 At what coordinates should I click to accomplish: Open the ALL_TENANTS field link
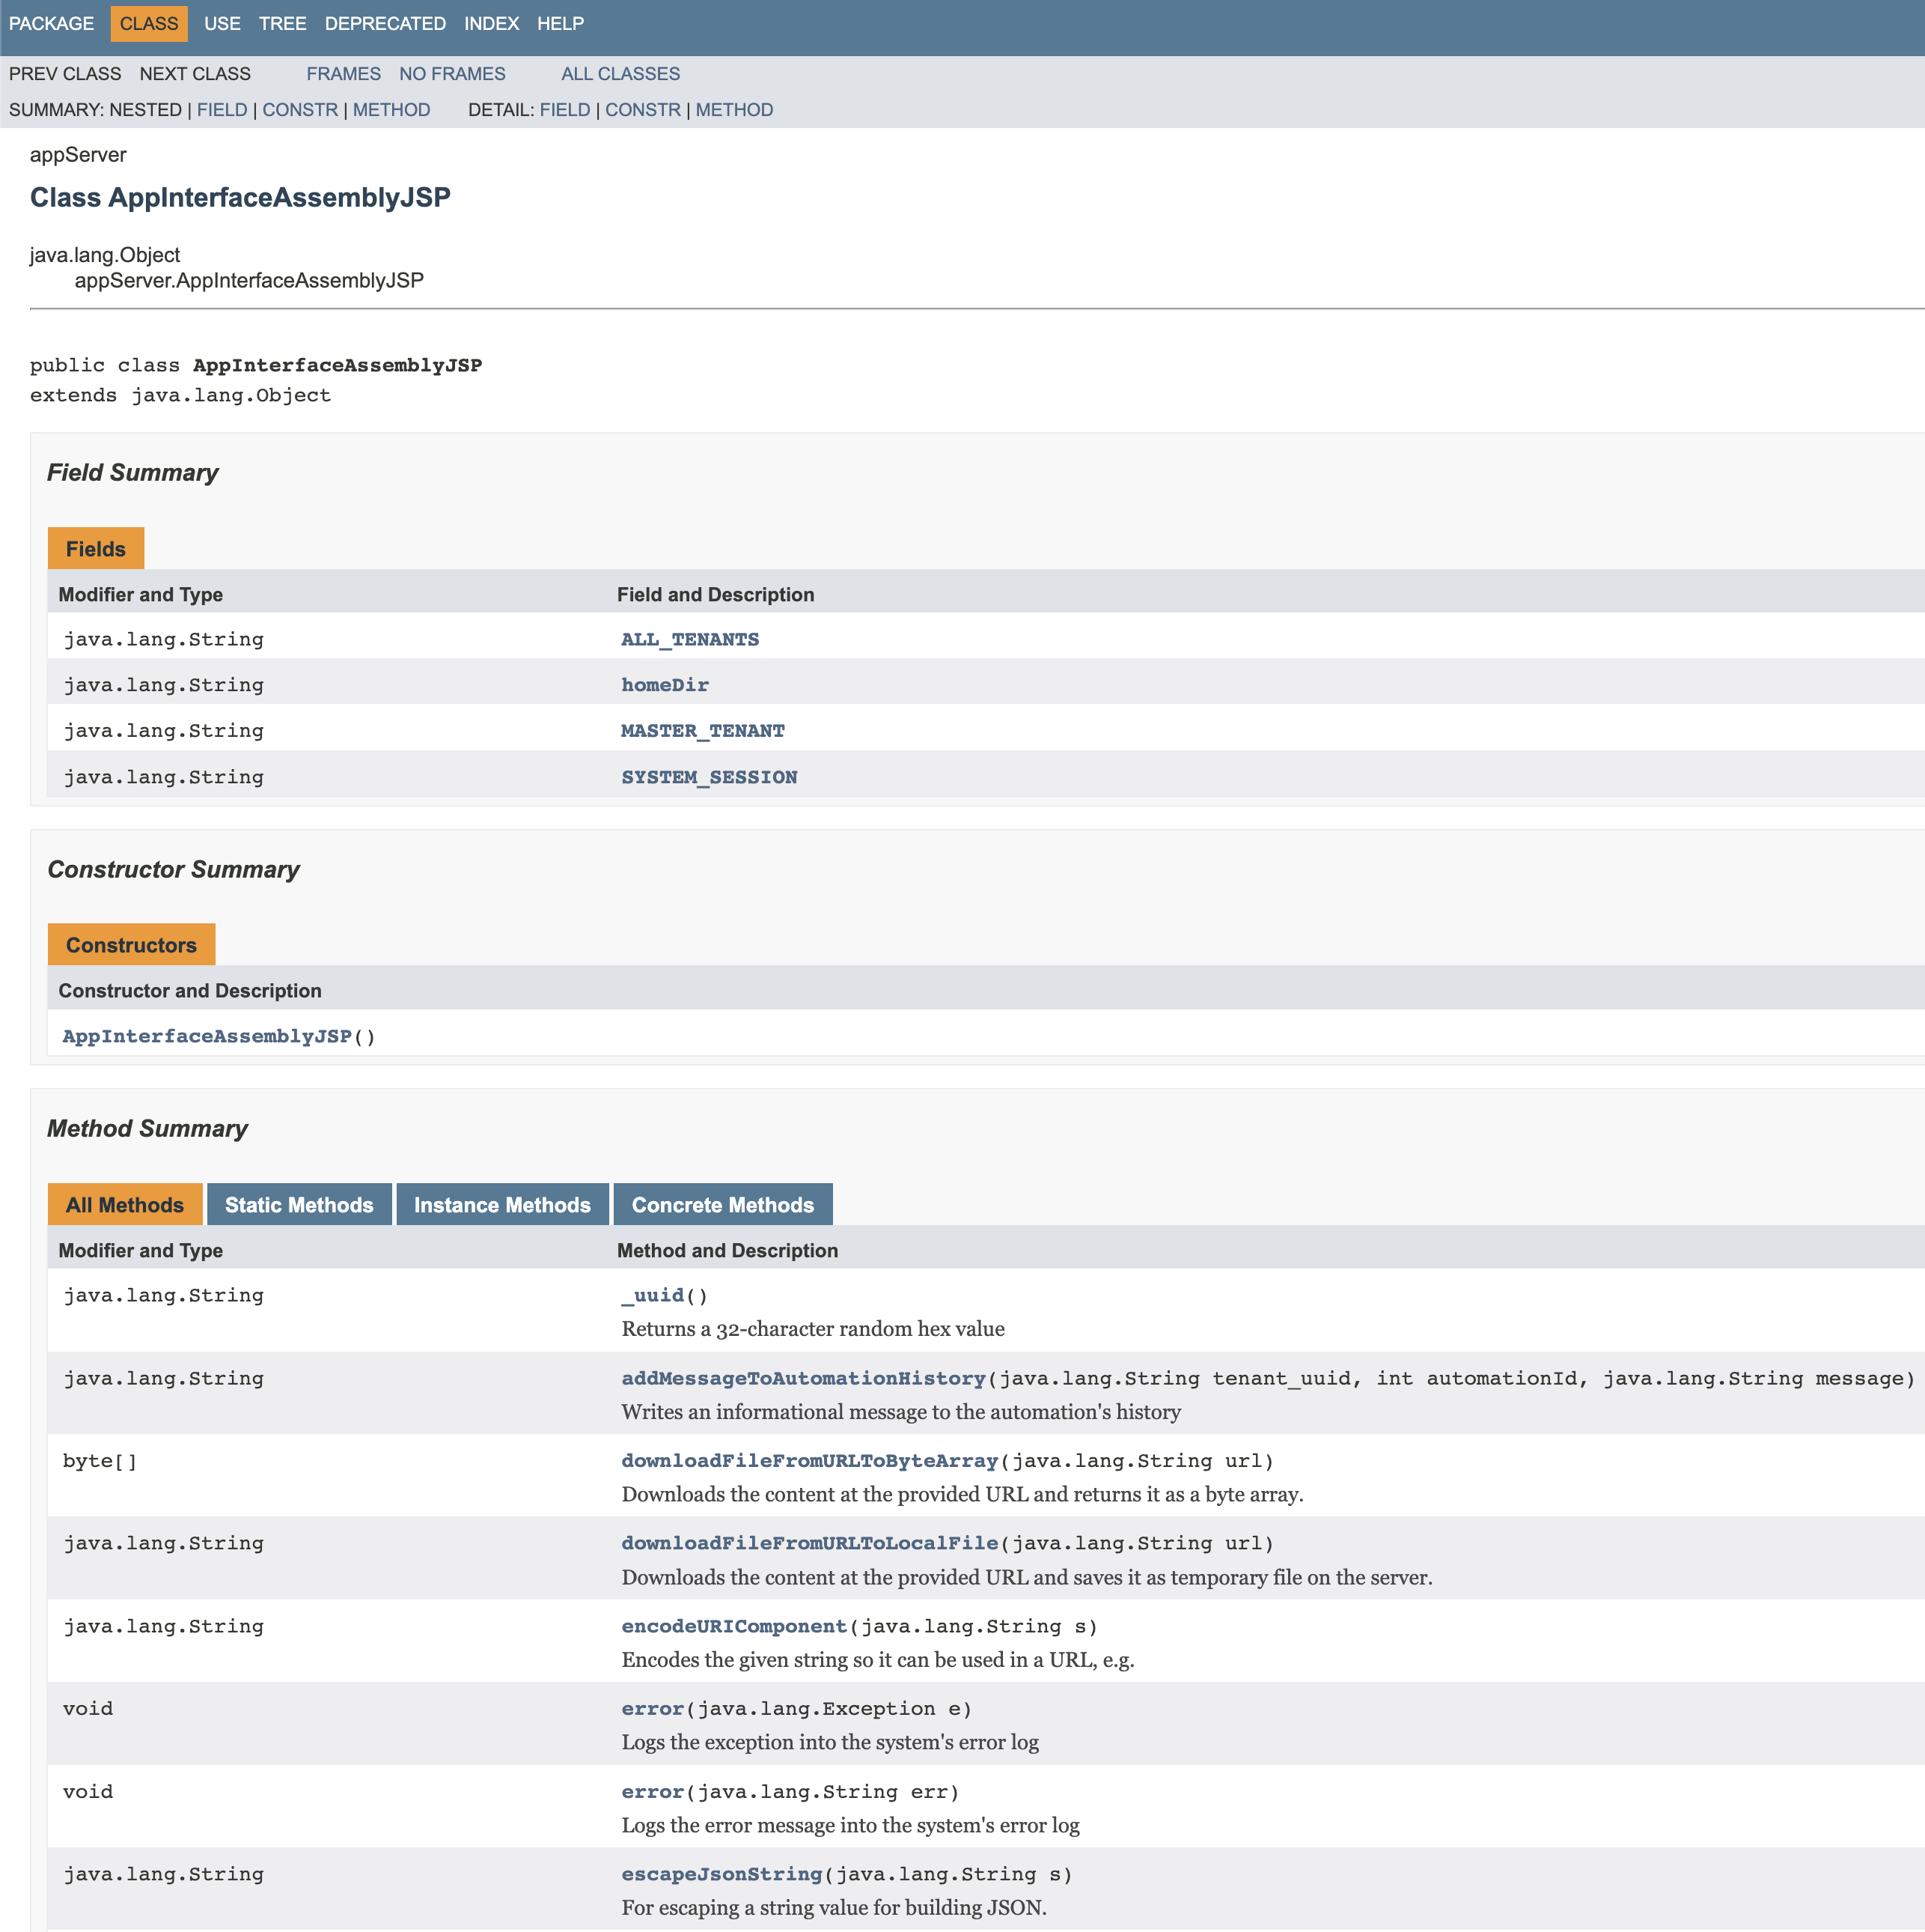(x=689, y=639)
